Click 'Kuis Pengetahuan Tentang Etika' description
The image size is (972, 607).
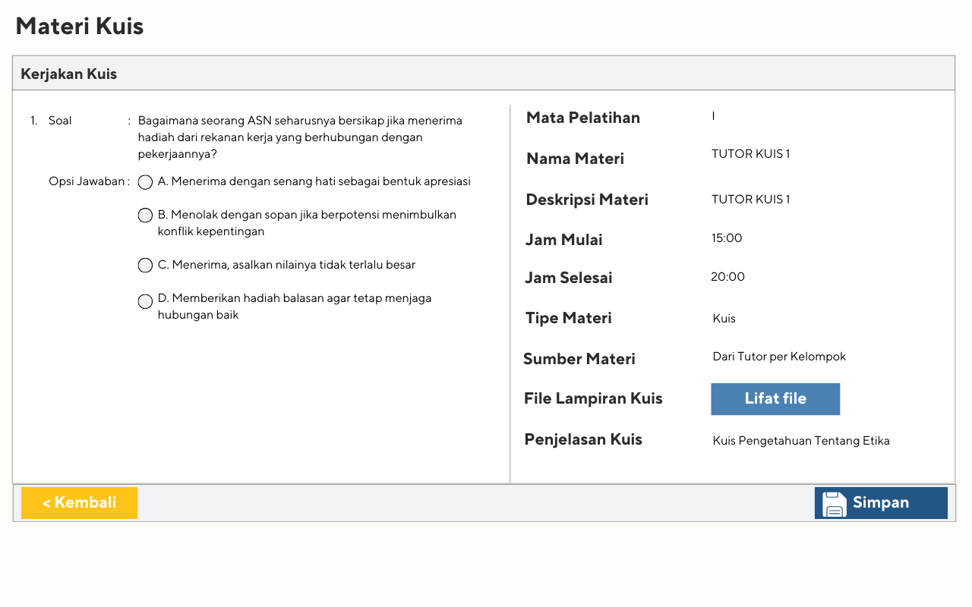(801, 441)
